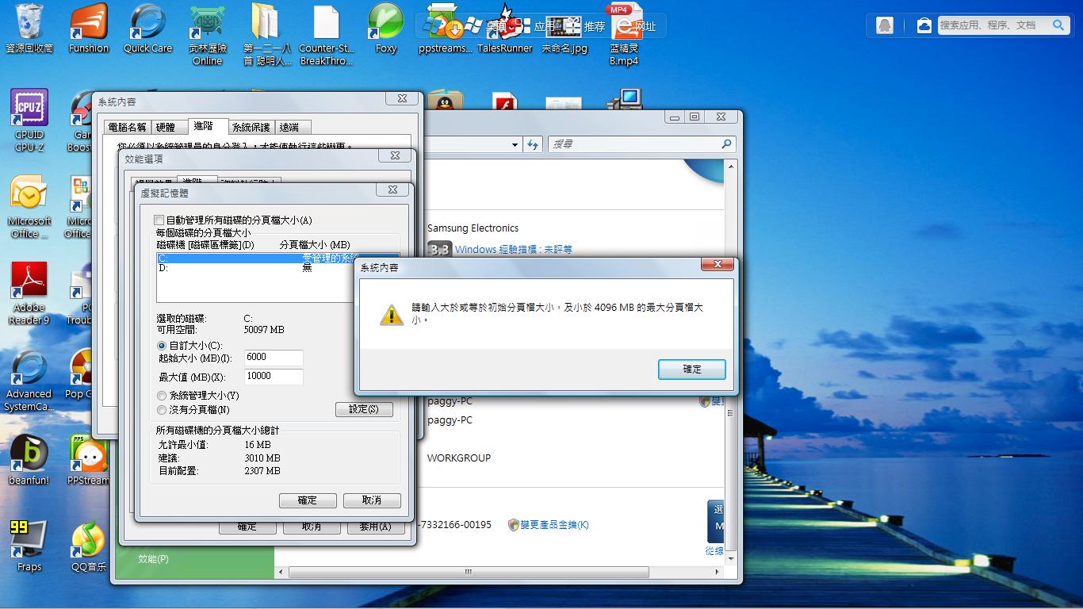Click the 起始大小 (MB) field showing 6000
The height and width of the screenshot is (609, 1083).
click(x=274, y=358)
